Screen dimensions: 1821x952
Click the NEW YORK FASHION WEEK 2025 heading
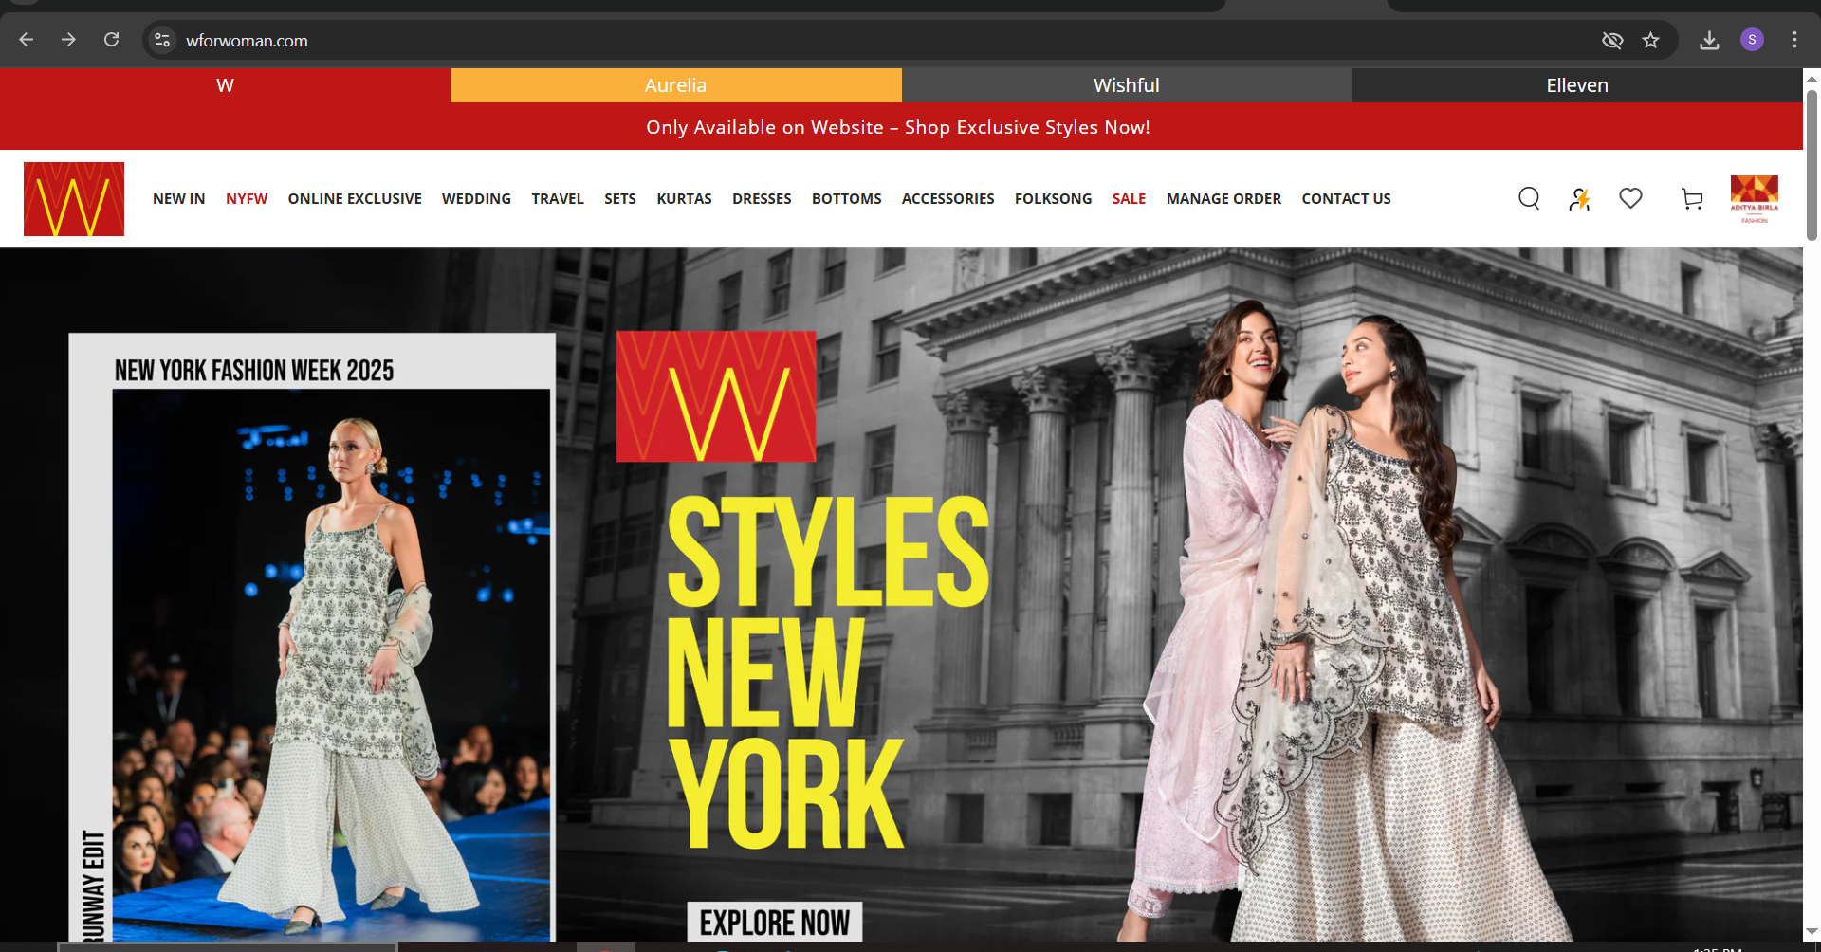(x=254, y=371)
